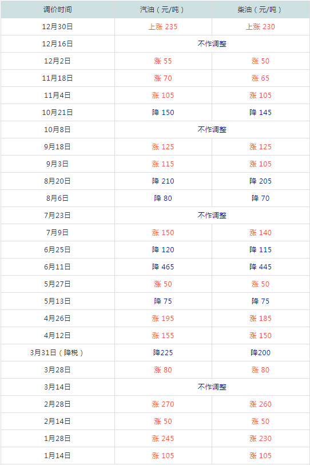Click diesel '涨 105' in 9月3日 row
310x465 pixels.
coord(260,164)
